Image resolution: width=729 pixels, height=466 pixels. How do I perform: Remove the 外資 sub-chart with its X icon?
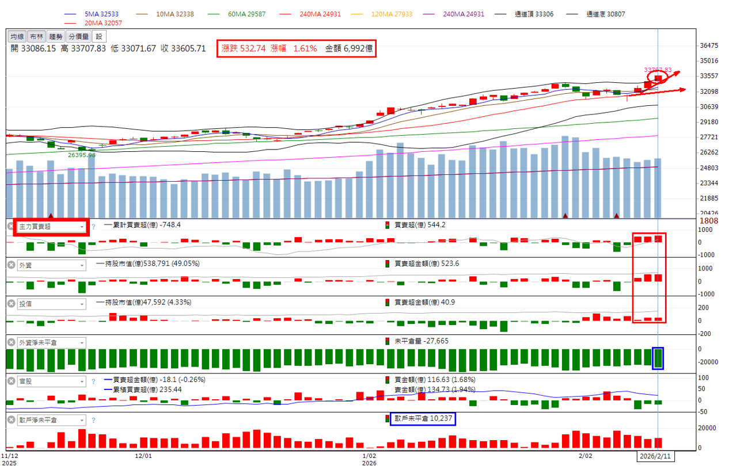(x=11, y=265)
